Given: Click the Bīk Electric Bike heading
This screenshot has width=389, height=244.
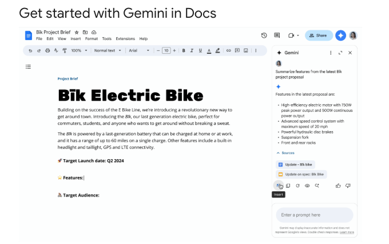Looking at the screenshot, I should pos(130,96).
